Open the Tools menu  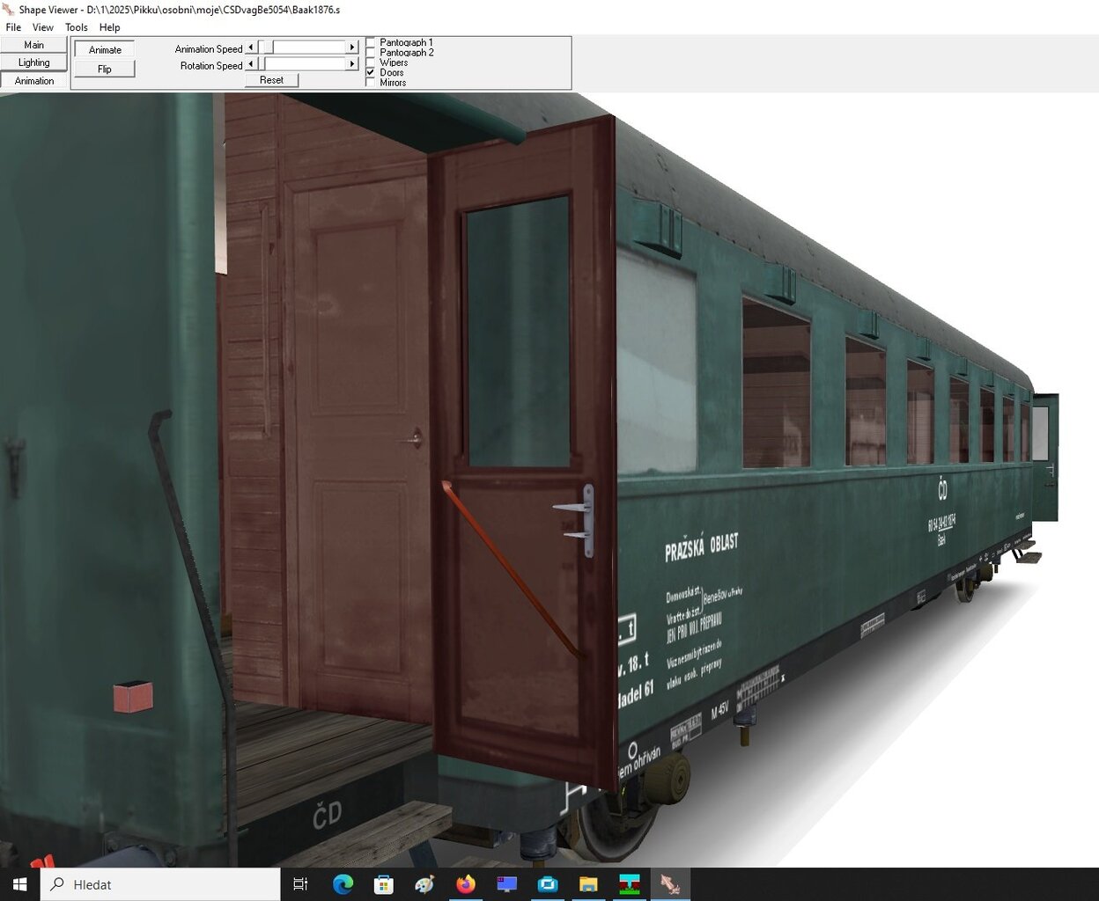pyautogui.click(x=76, y=27)
